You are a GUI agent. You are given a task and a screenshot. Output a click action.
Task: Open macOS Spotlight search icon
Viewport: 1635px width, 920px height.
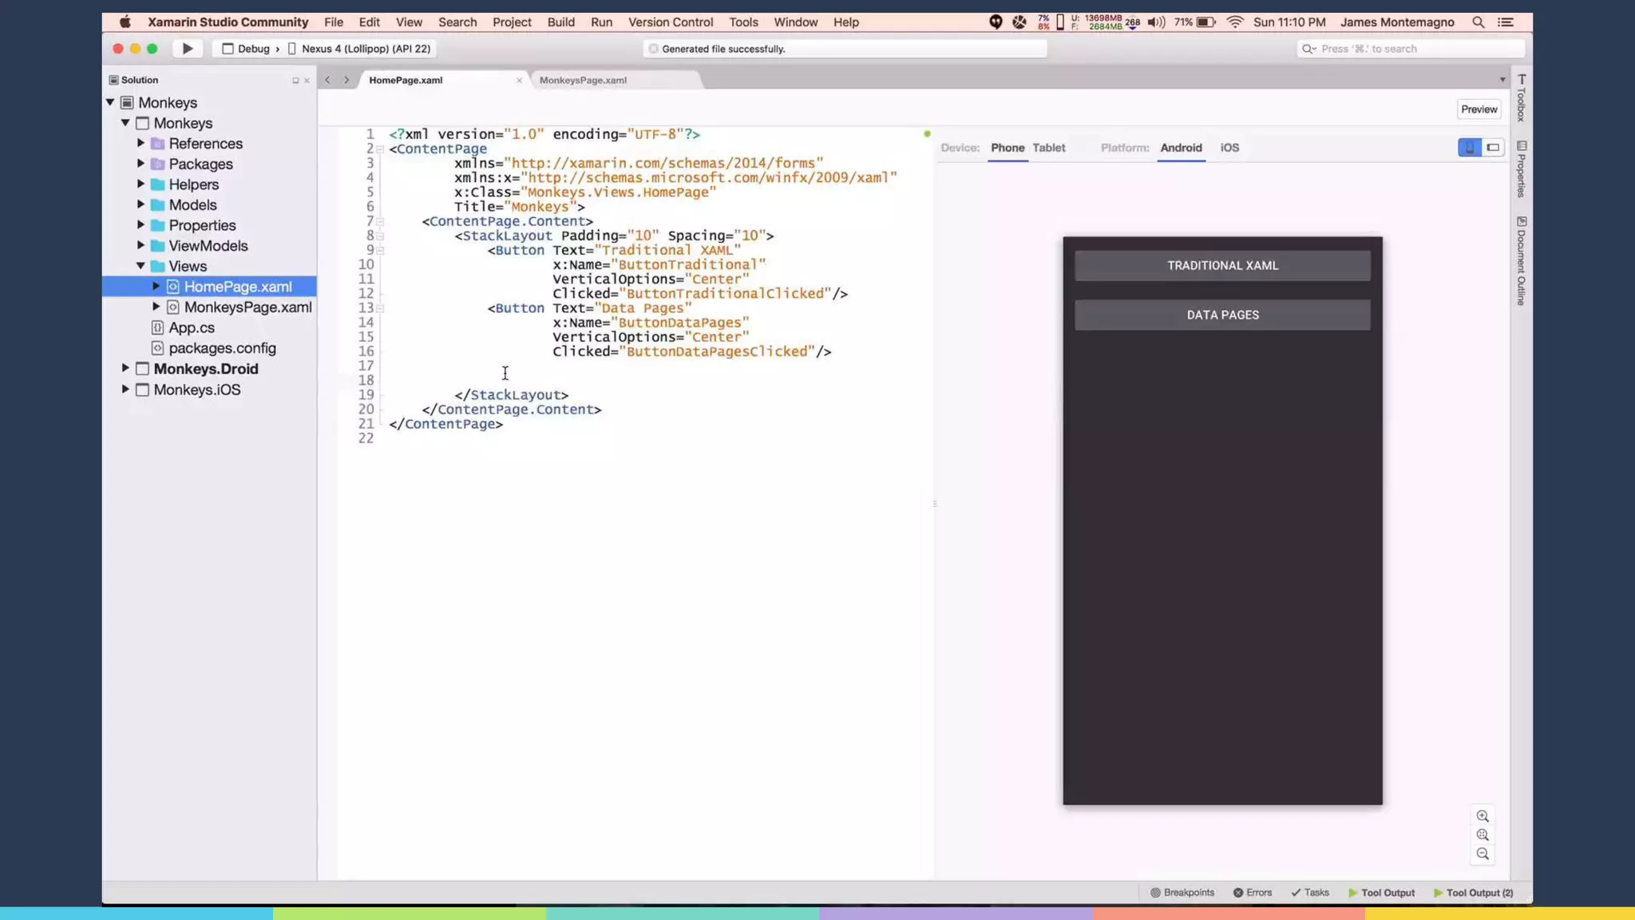[1479, 22]
